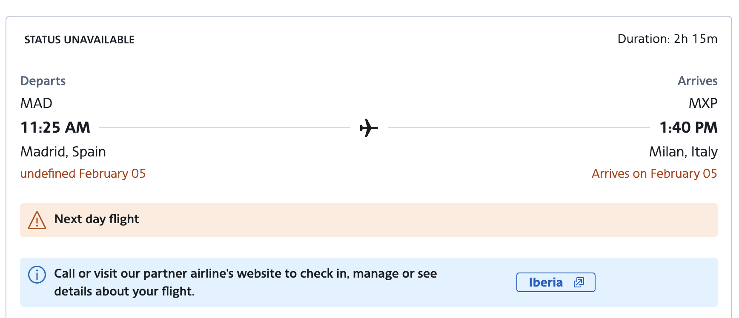739x318 pixels.
Task: Click the Departs heading
Action: tap(43, 81)
